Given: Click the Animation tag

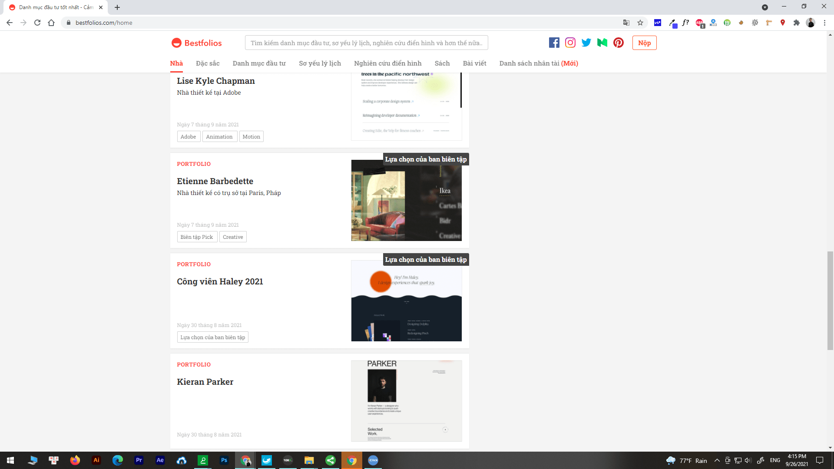Looking at the screenshot, I should 219,136.
